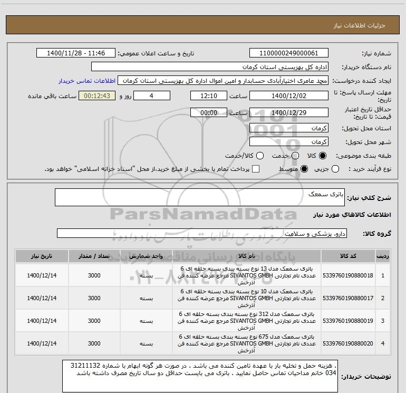Tick the اسناد خزانه اسلامی payment checkbox
This screenshot has height=393, width=406.
[256, 169]
